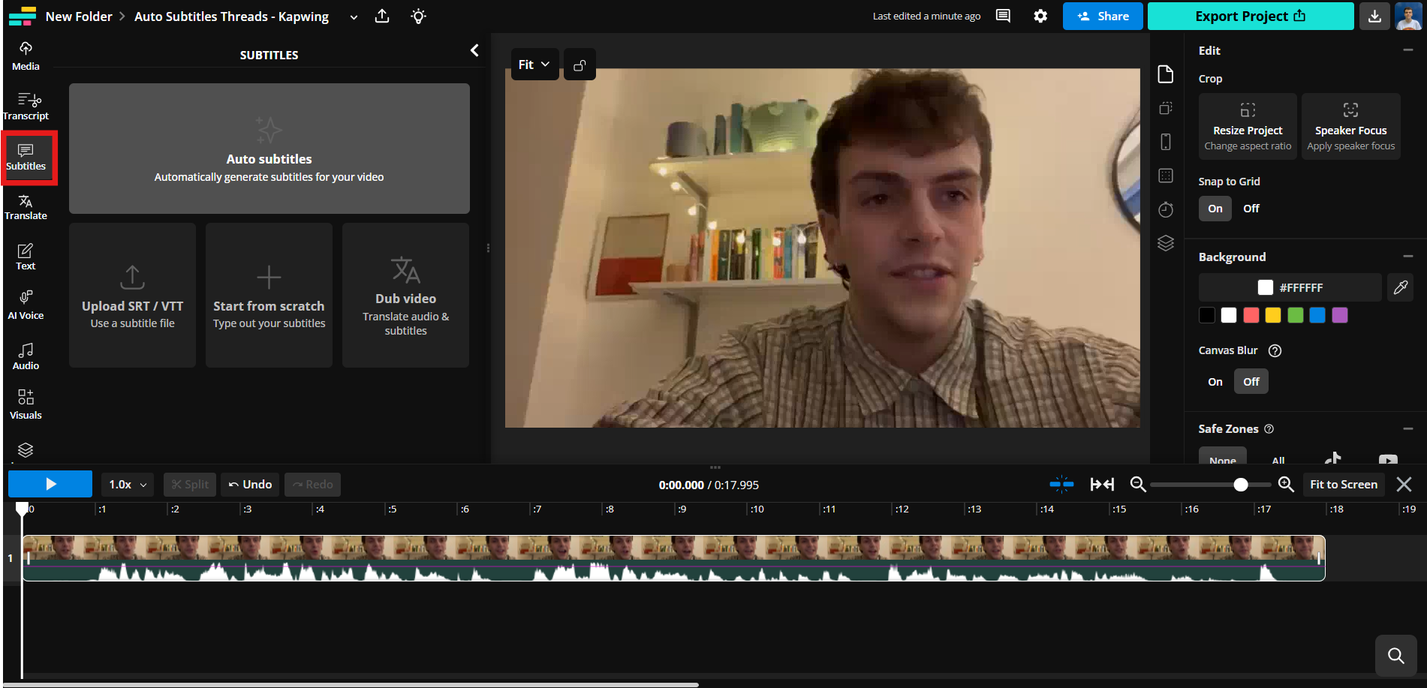Open the 1.0x playback speed dropdown
Screen dimensions: 1427x688
(x=126, y=484)
